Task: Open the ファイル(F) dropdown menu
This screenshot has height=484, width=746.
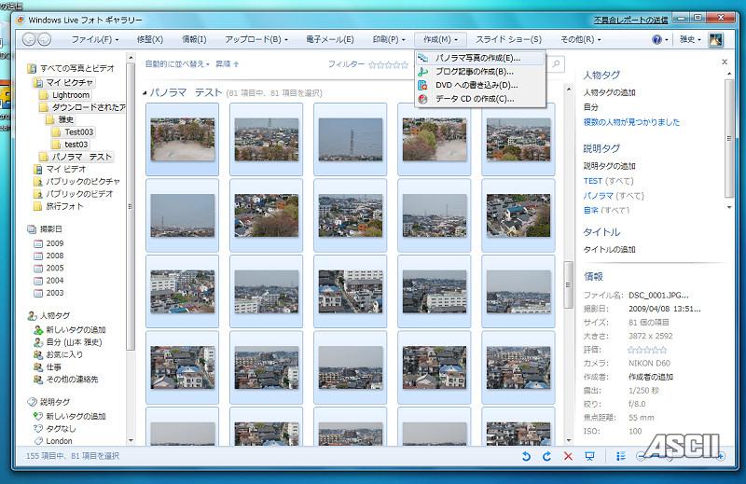Action: [94, 39]
